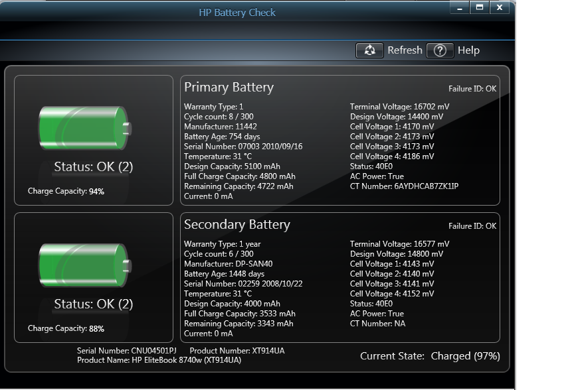Close the HP Battery Check window
This screenshot has height=390, width=574.
[500, 7]
